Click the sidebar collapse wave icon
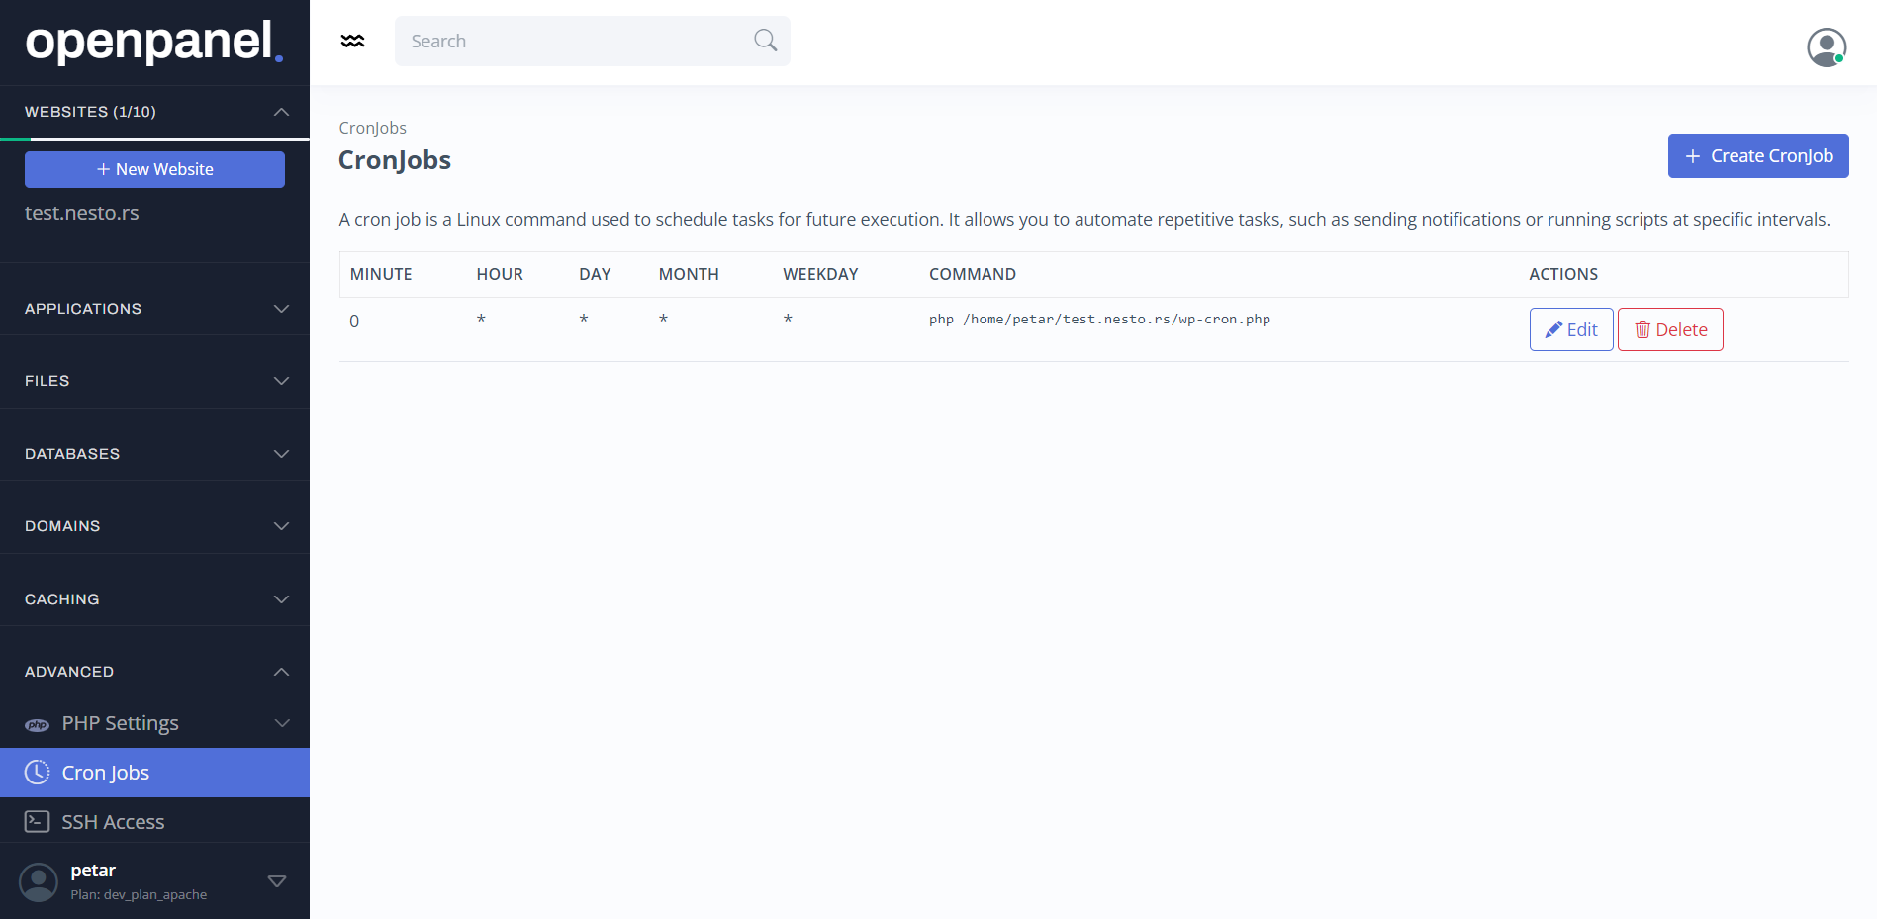The width and height of the screenshot is (1877, 919). [x=352, y=41]
